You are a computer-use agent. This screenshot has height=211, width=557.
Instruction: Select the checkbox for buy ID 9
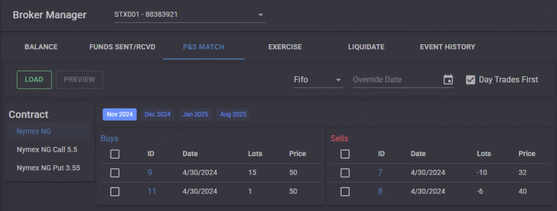click(115, 173)
